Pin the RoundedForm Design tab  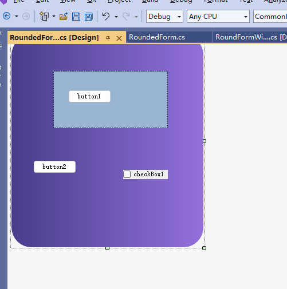tap(108, 38)
